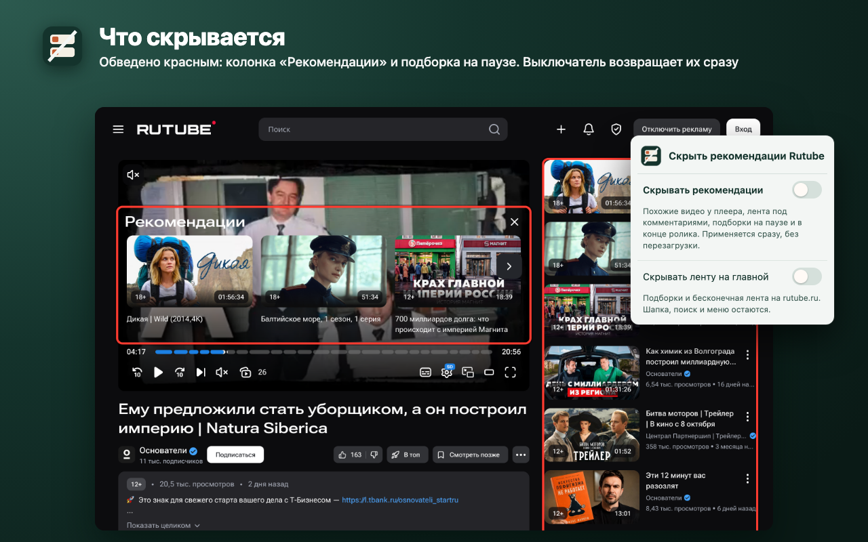The image size is (868, 542).
Task: Open the "Дикая | Wild (2014,4K)" overlay thumbnail
Action: click(189, 270)
